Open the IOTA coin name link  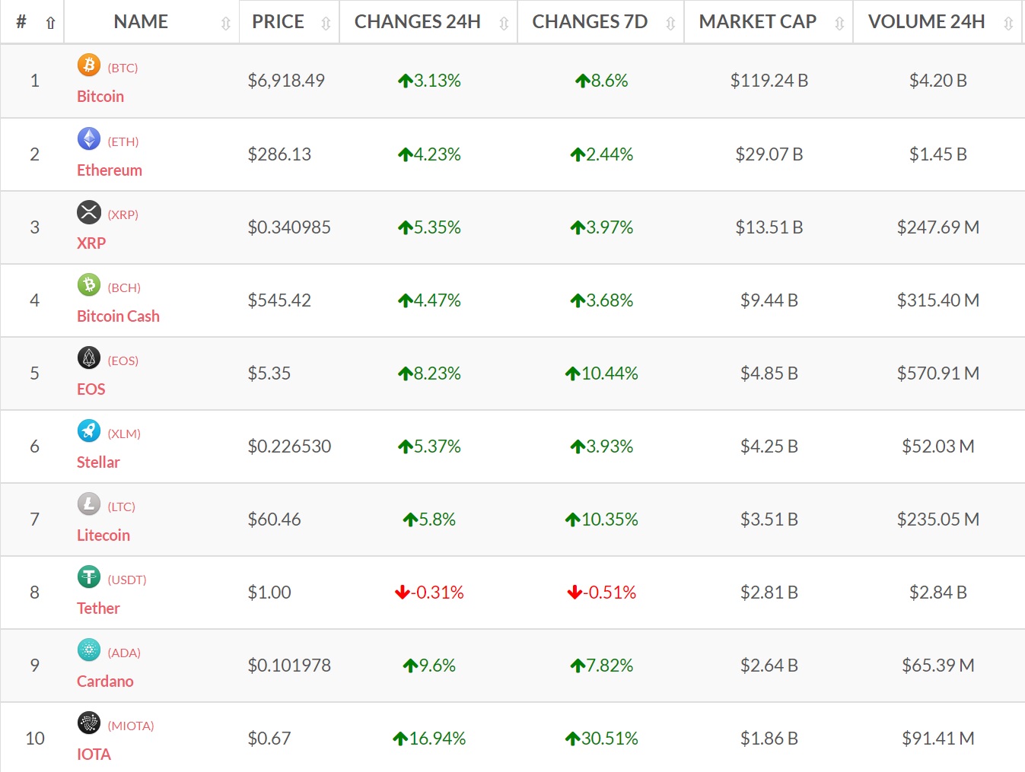(x=94, y=755)
